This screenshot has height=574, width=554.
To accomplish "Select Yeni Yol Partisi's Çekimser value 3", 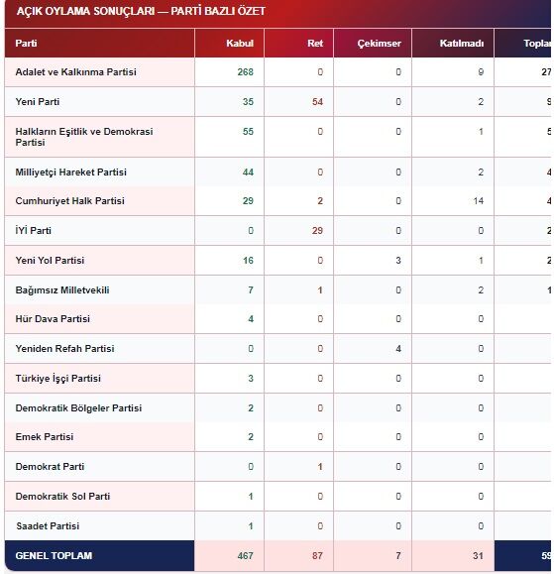I will coord(398,261).
